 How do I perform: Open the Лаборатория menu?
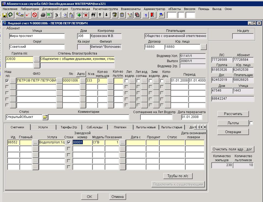point(30,9)
